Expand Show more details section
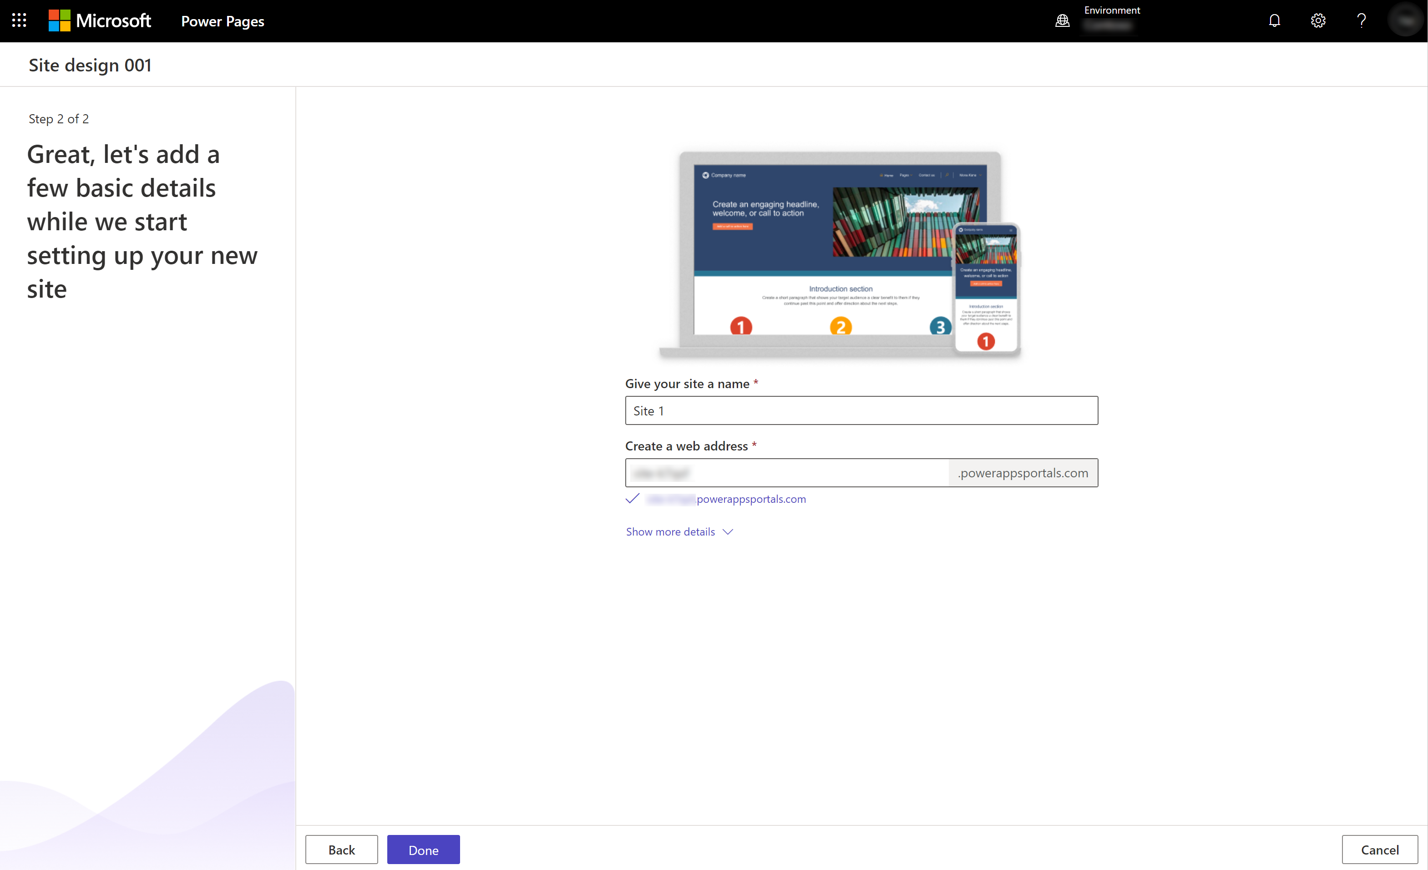The image size is (1428, 870). coord(679,531)
